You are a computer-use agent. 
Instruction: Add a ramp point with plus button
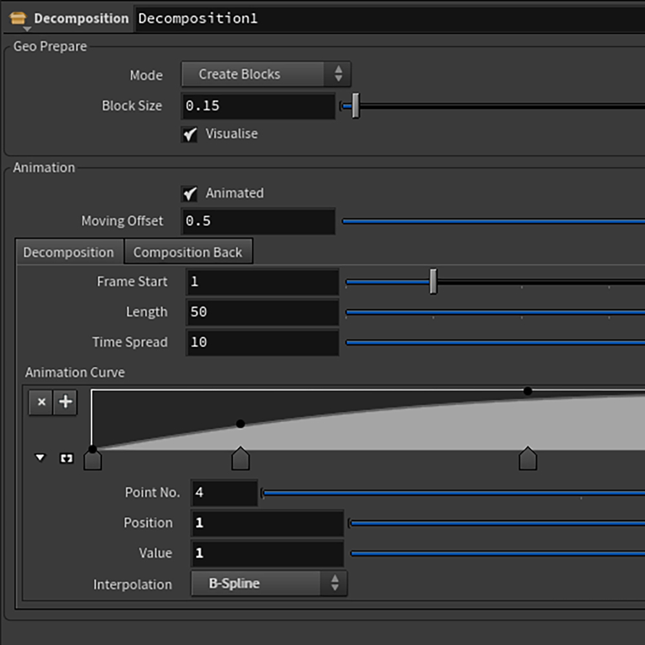click(65, 402)
